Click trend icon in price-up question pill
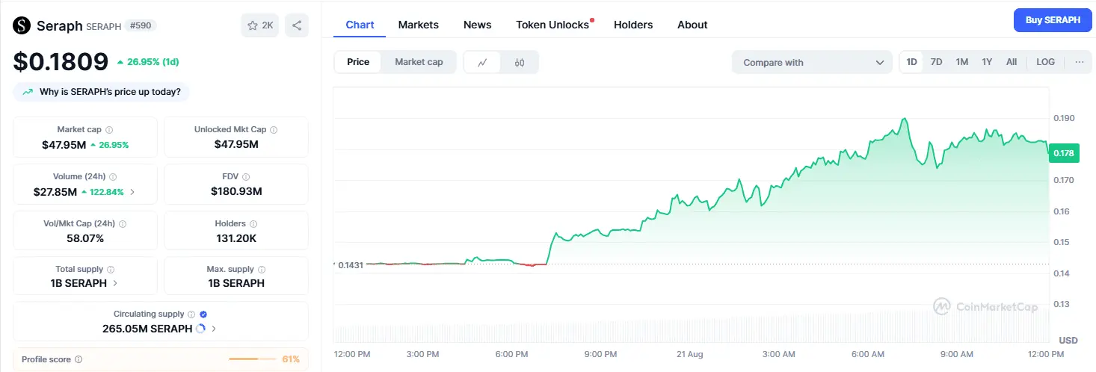 click(x=28, y=92)
